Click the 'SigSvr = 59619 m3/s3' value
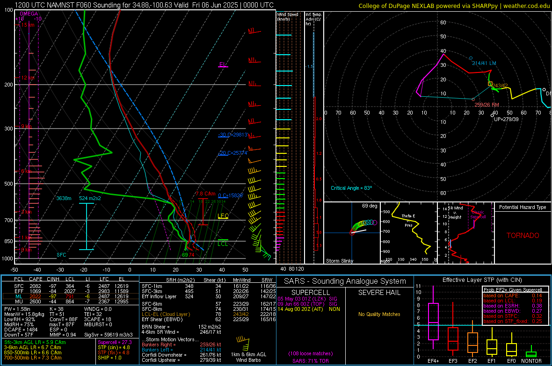 point(109,335)
